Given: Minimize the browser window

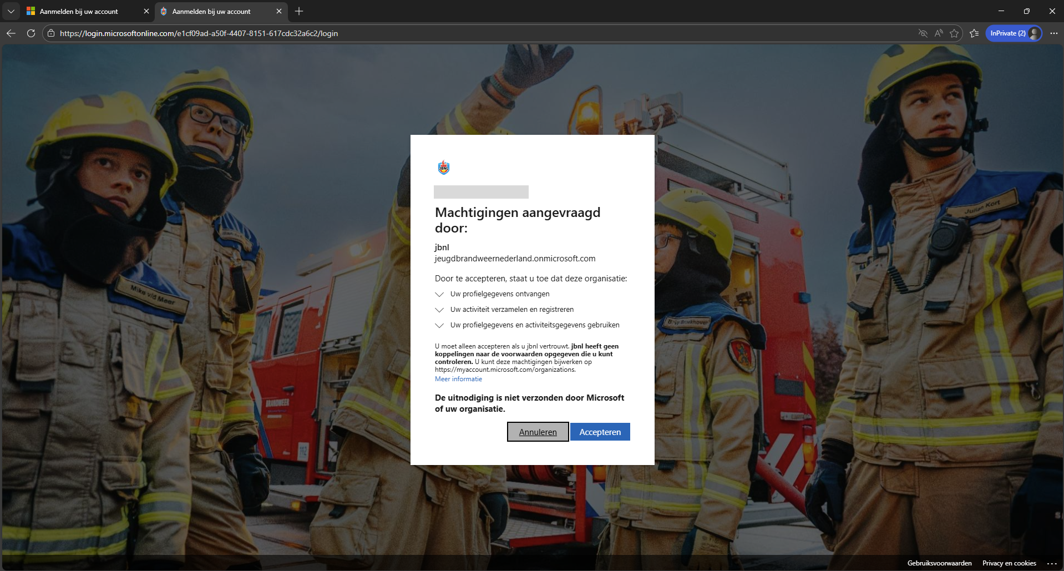Looking at the screenshot, I should pyautogui.click(x=1001, y=11).
